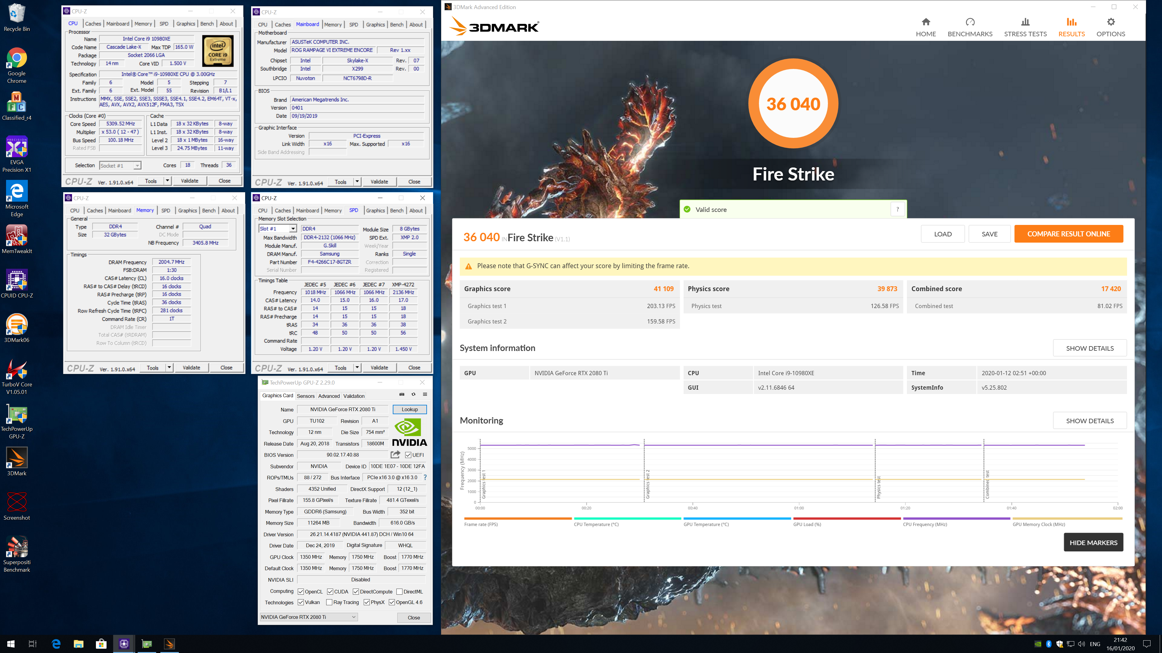Open TechPowerUp GPU-Z desktop icon
The width and height of the screenshot is (1162, 653).
pos(17,421)
